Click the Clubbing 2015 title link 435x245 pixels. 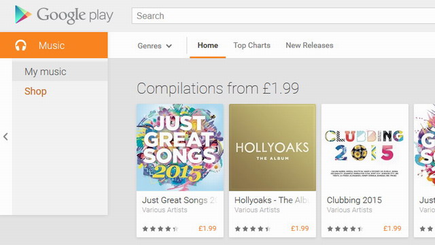click(x=354, y=200)
